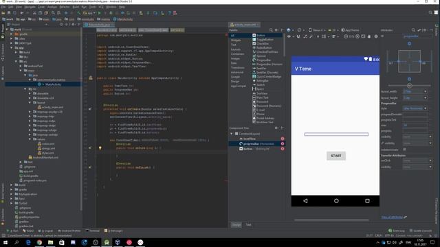Image resolution: width=440 pixels, height=247 pixels.
Task: Toggle the indeterminate checkbox in Attributes
Action: 405,150
